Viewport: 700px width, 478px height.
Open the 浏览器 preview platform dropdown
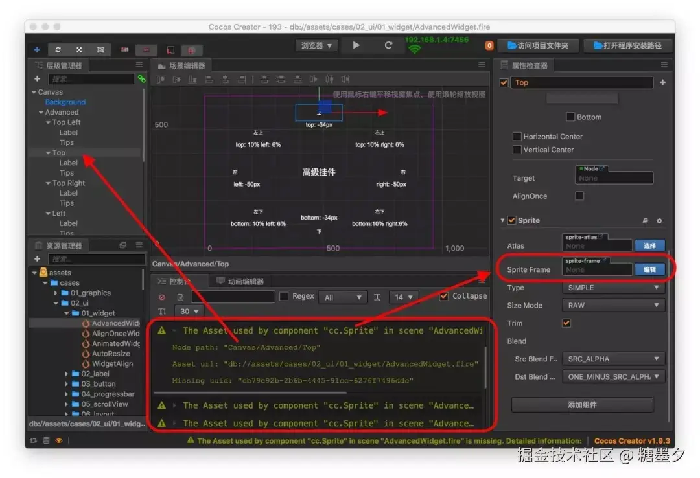316,45
